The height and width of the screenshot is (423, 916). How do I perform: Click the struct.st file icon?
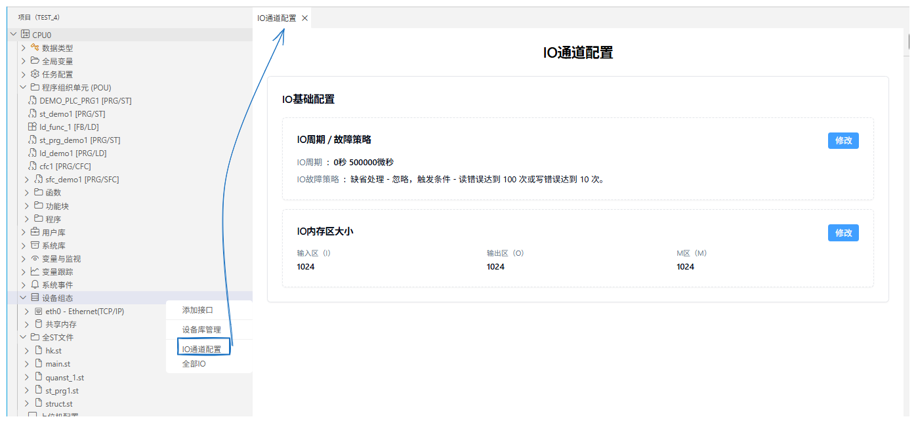click(38, 403)
